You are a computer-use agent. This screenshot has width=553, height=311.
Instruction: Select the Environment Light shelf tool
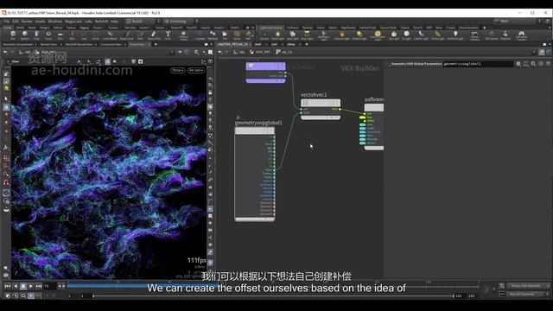pyautogui.click(x=378, y=35)
